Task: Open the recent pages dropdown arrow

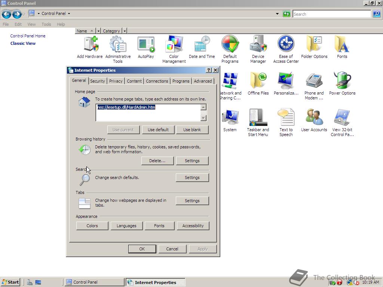Action: click(x=24, y=14)
